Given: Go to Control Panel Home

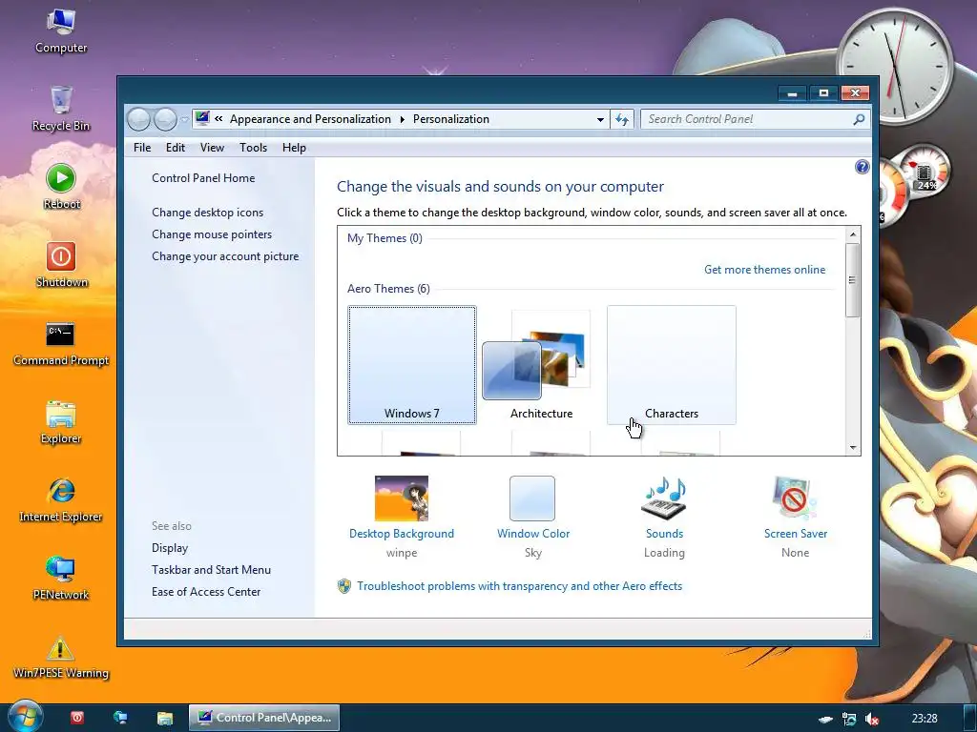Looking at the screenshot, I should click(203, 178).
